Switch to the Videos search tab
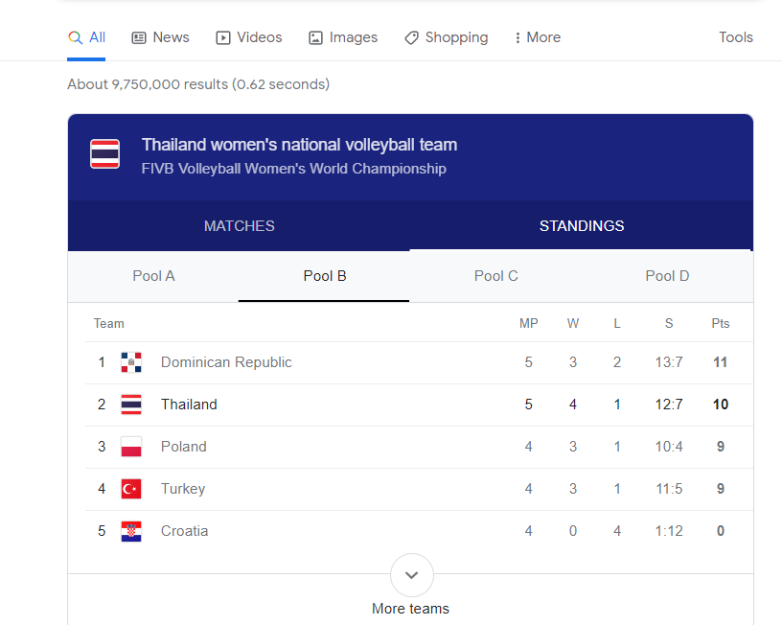Screen dimensions: 782x625 (249, 37)
